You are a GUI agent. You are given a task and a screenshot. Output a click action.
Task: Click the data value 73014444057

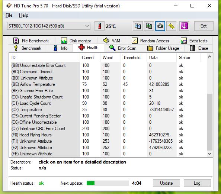161,110
